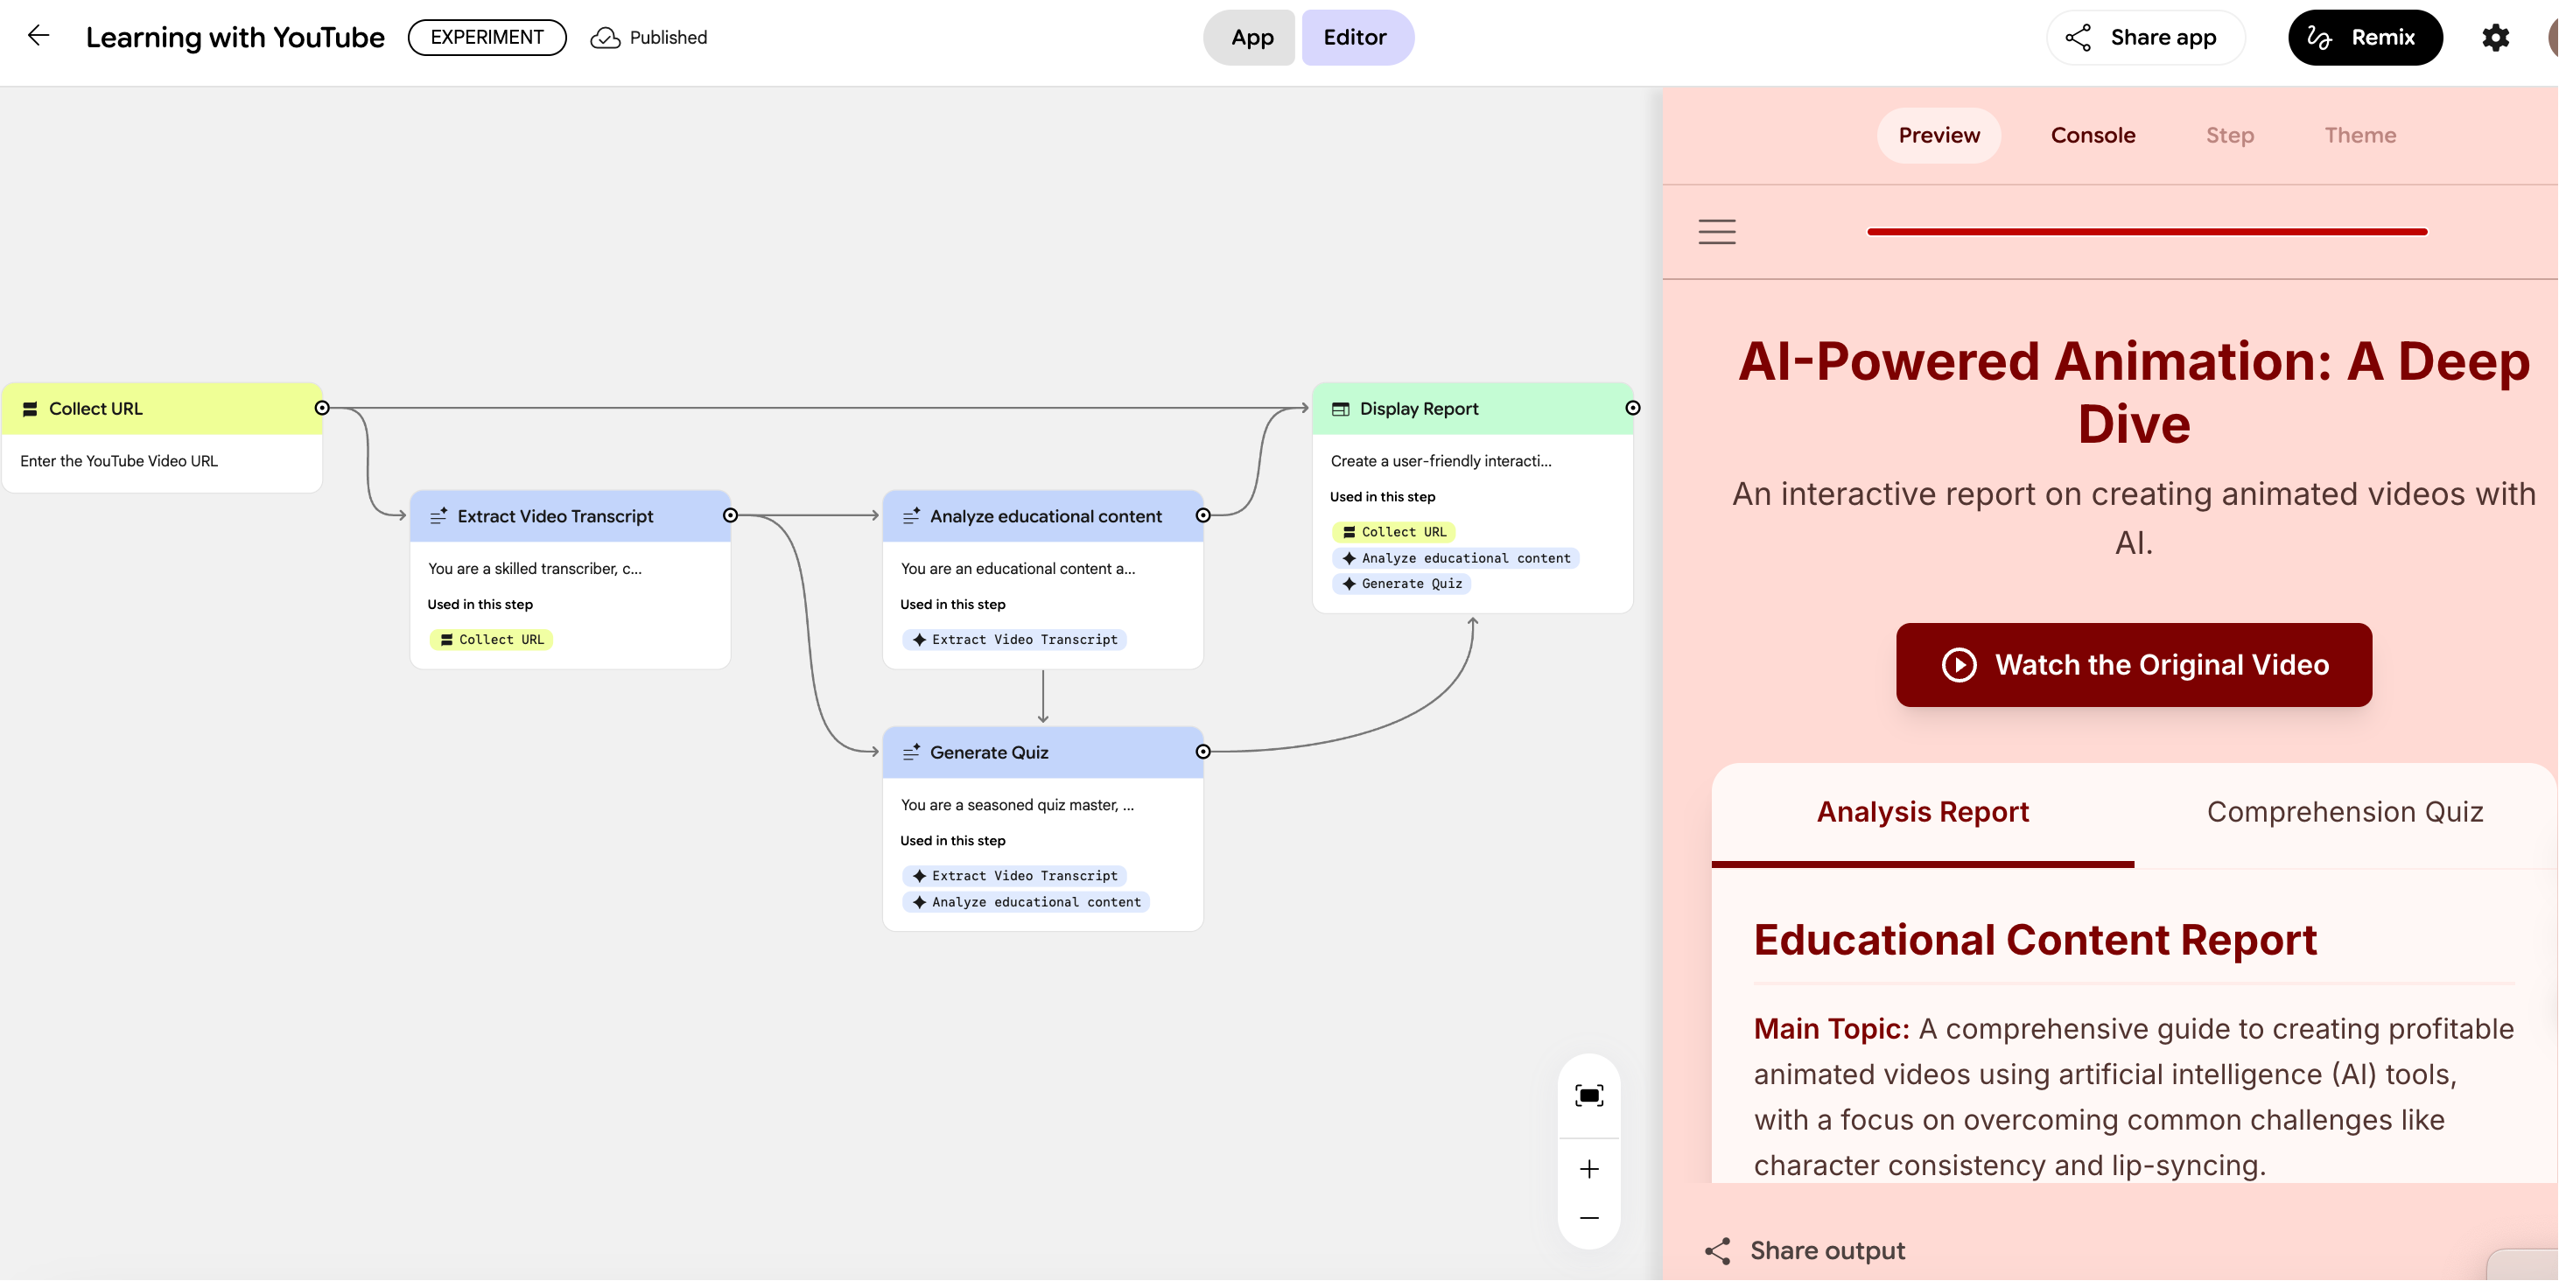Image resolution: width=2559 pixels, height=1281 pixels.
Task: Select the Collect URL node header
Action: click(162, 408)
